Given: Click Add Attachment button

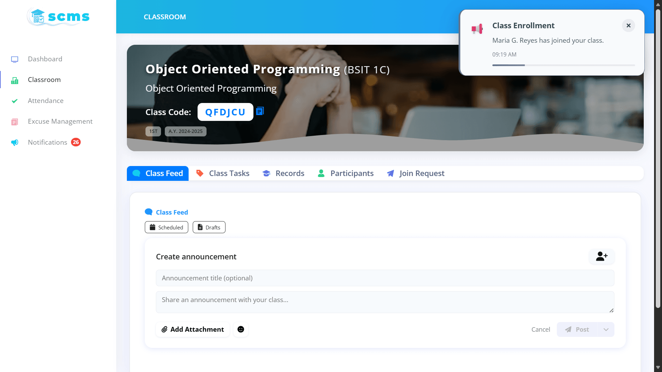Looking at the screenshot, I should 193,329.
